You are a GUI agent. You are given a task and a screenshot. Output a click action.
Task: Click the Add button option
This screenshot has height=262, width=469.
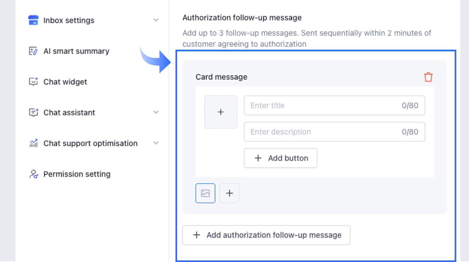coord(281,158)
